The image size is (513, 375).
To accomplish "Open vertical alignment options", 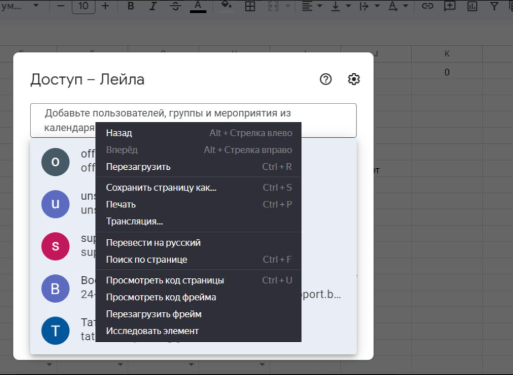I will 341,6.
